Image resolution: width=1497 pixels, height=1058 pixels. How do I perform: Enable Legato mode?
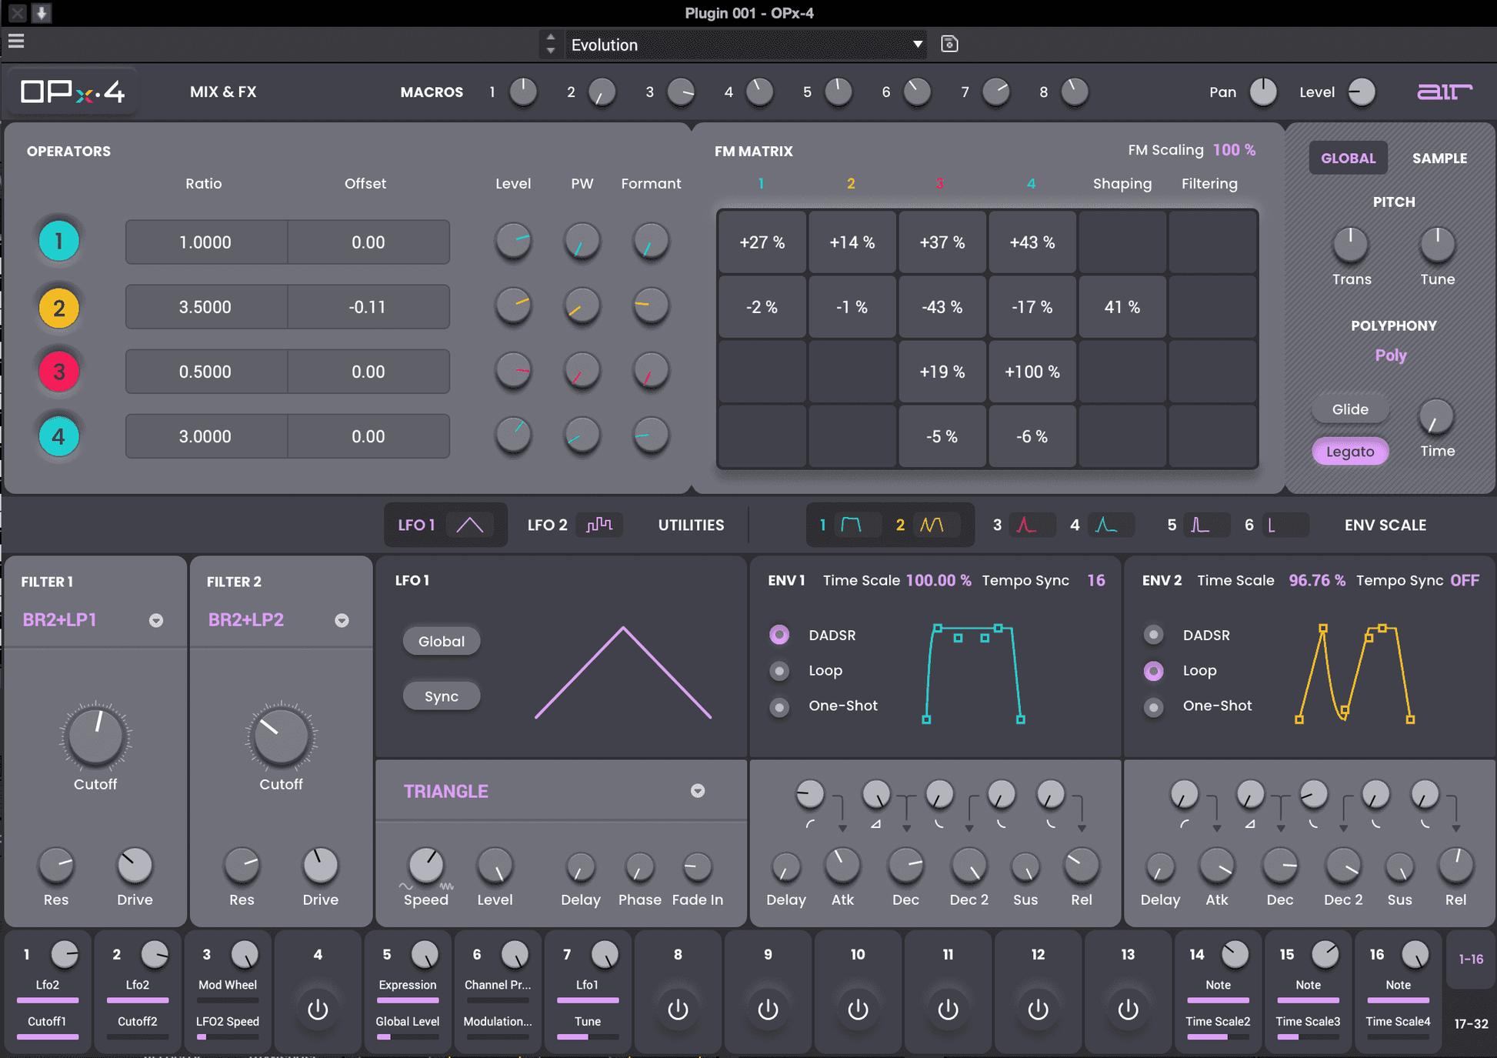pyautogui.click(x=1350, y=451)
